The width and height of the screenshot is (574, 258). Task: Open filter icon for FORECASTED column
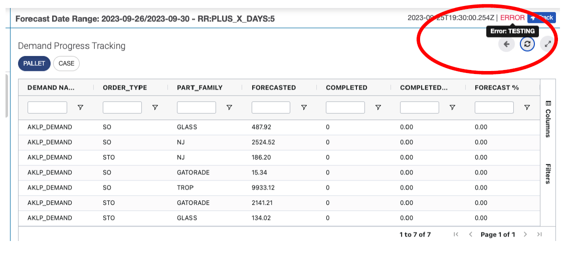[304, 107]
